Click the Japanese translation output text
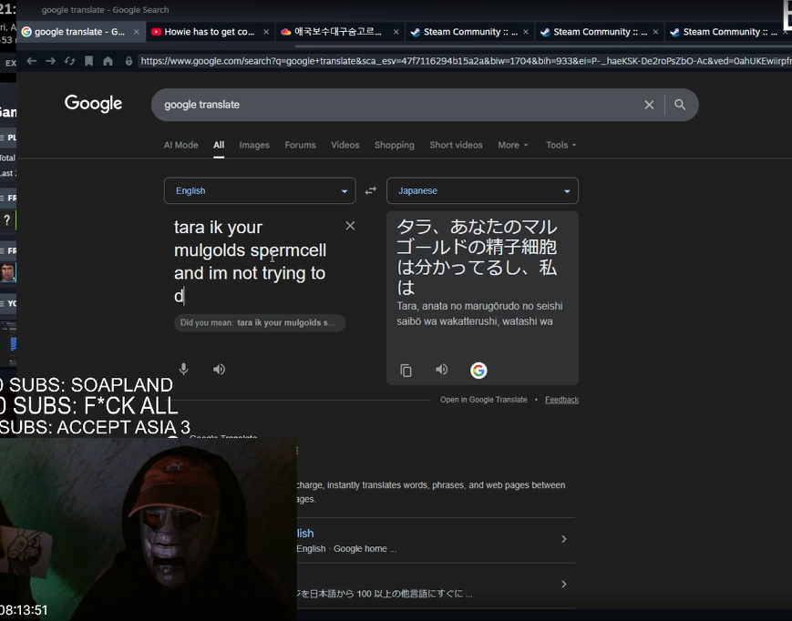792x621 pixels. coord(477,257)
